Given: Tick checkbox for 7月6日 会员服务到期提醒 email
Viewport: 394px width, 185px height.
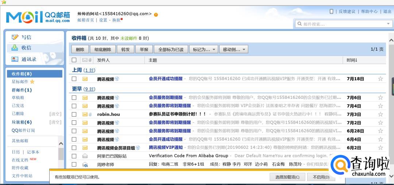Looking at the screenshot, I should pyautogui.click(x=74, y=98).
